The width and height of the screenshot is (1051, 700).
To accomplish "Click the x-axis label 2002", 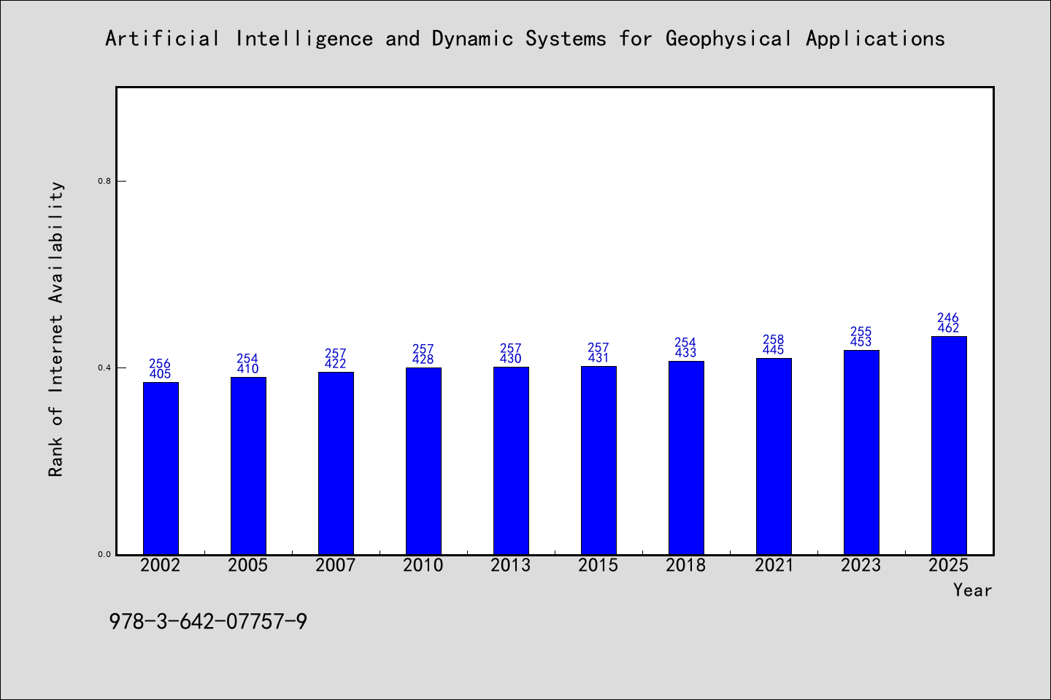I will 161,565.
